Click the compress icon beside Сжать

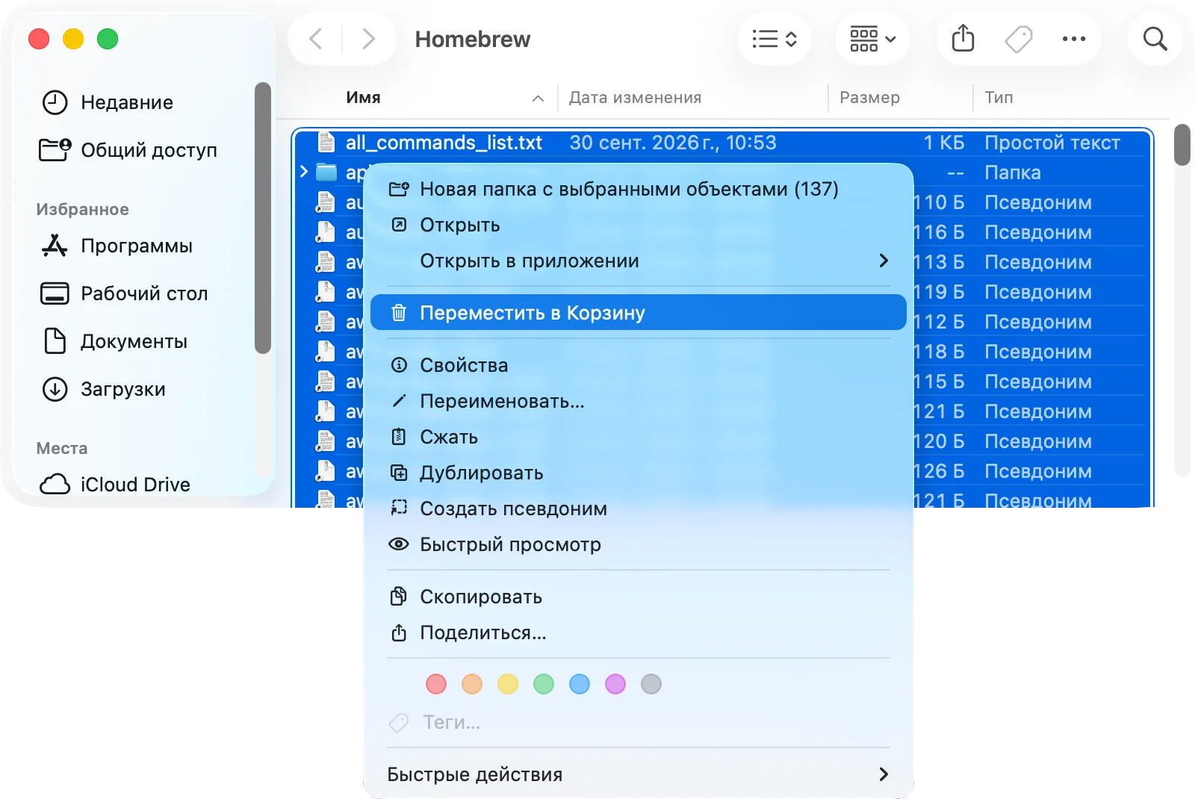[x=399, y=437]
